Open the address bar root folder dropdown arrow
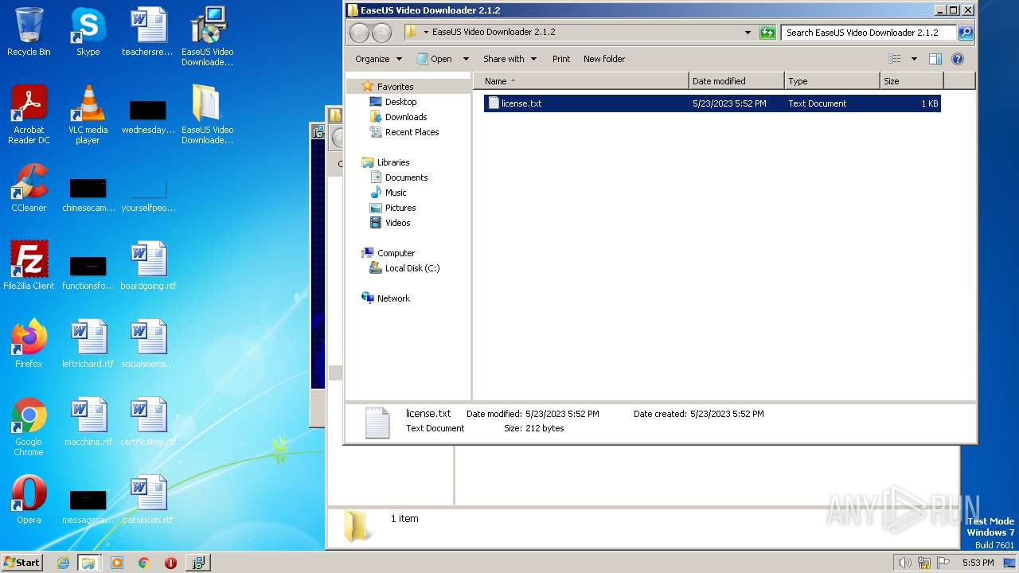The image size is (1019, 573). pyautogui.click(x=426, y=33)
